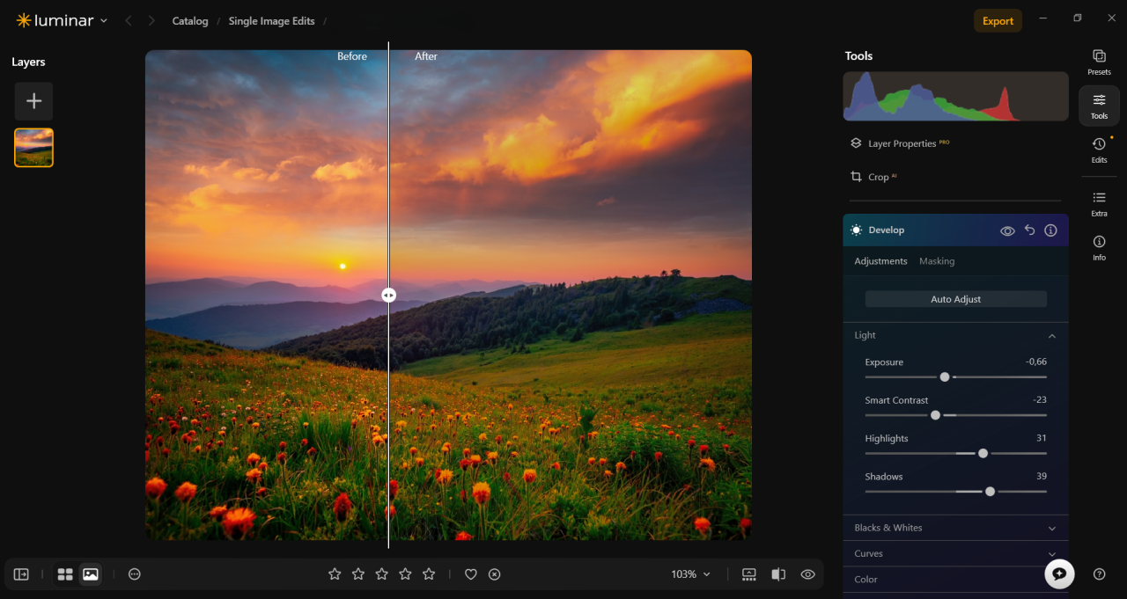1127x599 pixels.
Task: Go forward with the right arrow
Action: pyautogui.click(x=151, y=20)
